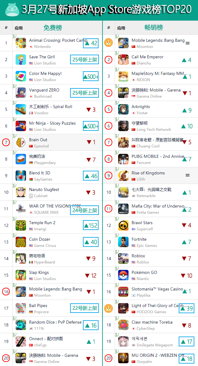Click the ▲500+ badge for Color Me Happy!
The width and height of the screenshot is (198, 366).
pyautogui.click(x=91, y=76)
